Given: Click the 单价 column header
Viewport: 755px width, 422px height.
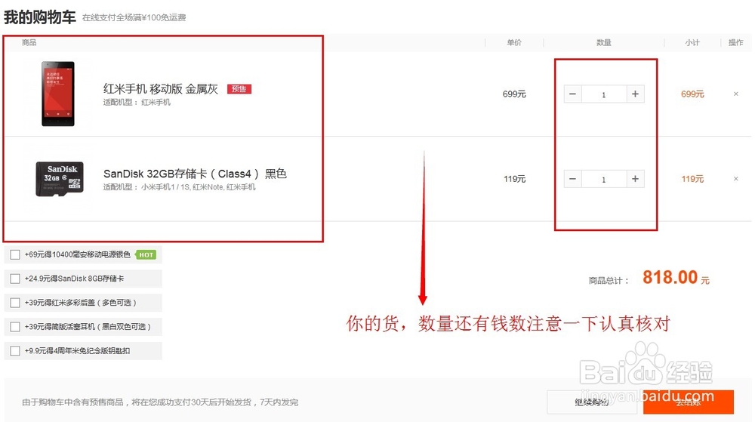Looking at the screenshot, I should point(514,42).
